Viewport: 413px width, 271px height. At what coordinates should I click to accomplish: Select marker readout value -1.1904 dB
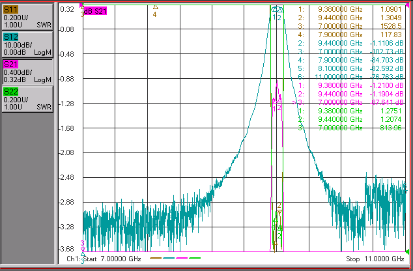click(387, 94)
